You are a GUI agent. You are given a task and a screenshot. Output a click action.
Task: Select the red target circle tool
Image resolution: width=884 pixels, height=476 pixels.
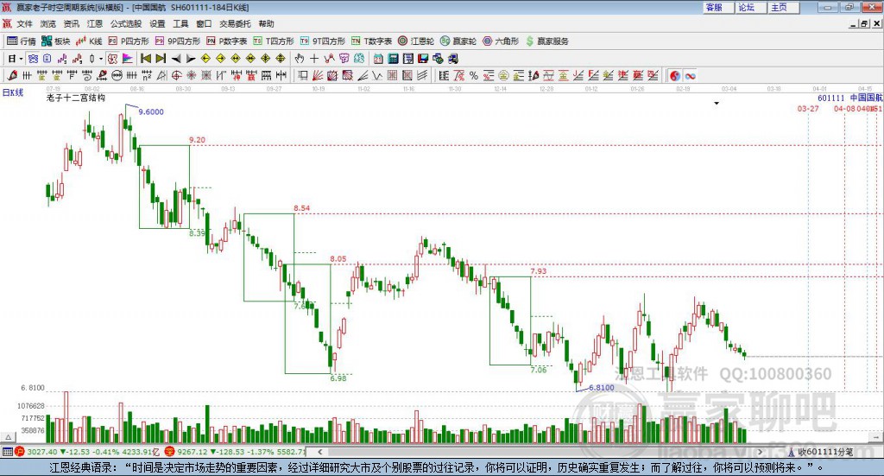point(176,75)
